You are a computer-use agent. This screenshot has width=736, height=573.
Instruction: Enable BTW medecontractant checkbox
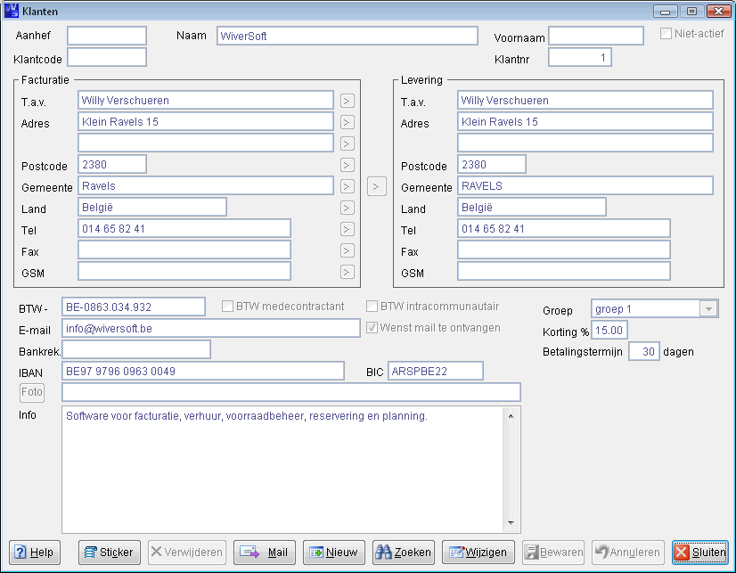(x=228, y=307)
